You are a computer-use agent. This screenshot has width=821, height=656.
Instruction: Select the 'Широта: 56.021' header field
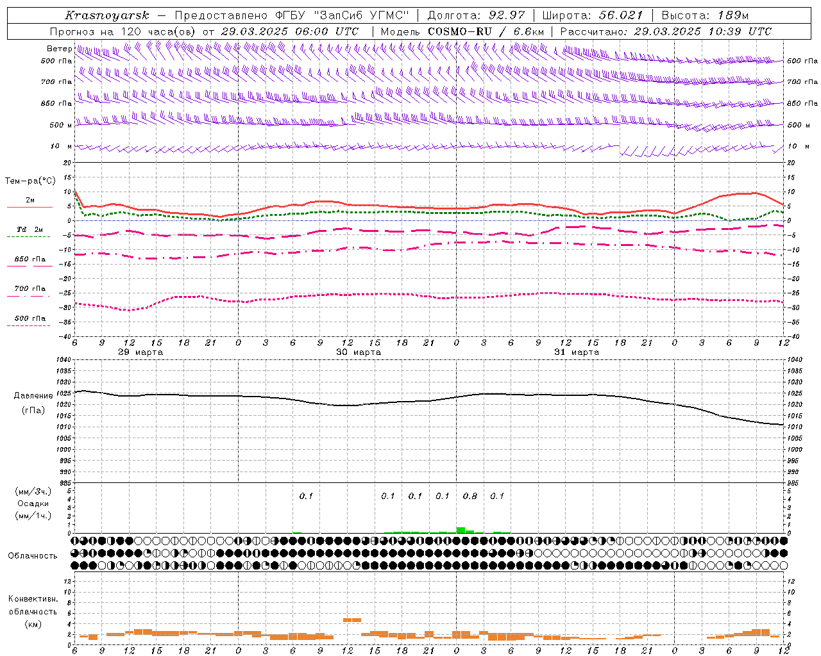(592, 15)
